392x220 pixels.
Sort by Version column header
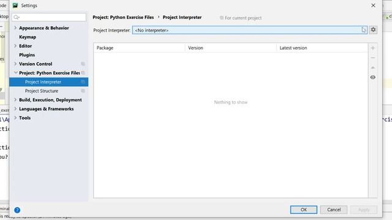[230, 48]
